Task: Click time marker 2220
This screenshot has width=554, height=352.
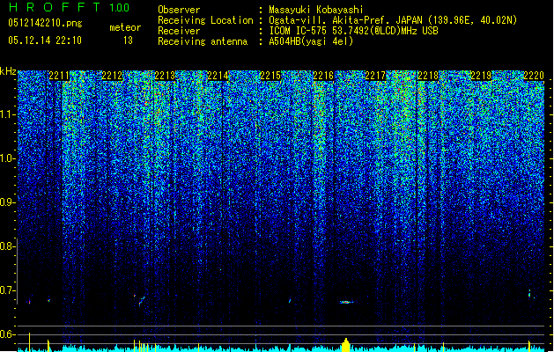Action: click(534, 76)
